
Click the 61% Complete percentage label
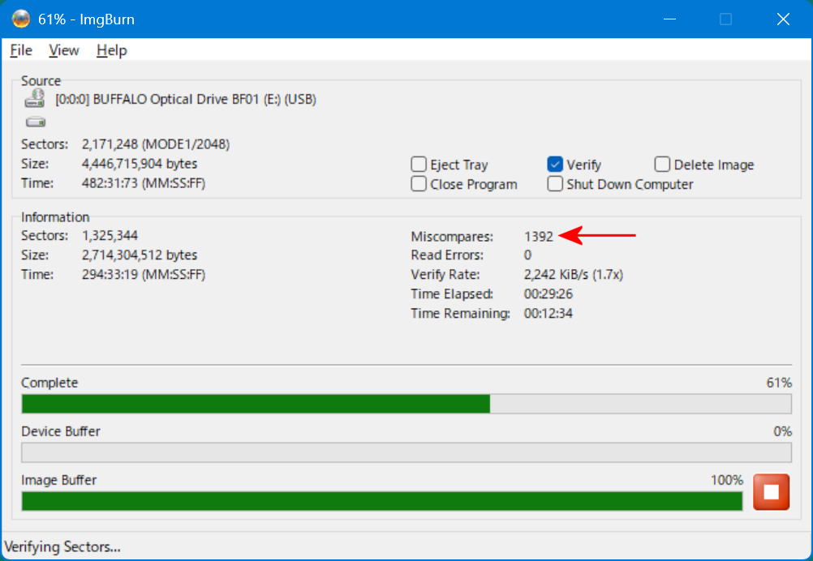point(779,383)
